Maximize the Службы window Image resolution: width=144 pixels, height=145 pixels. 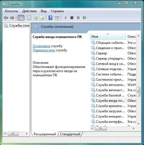coord(126,3)
